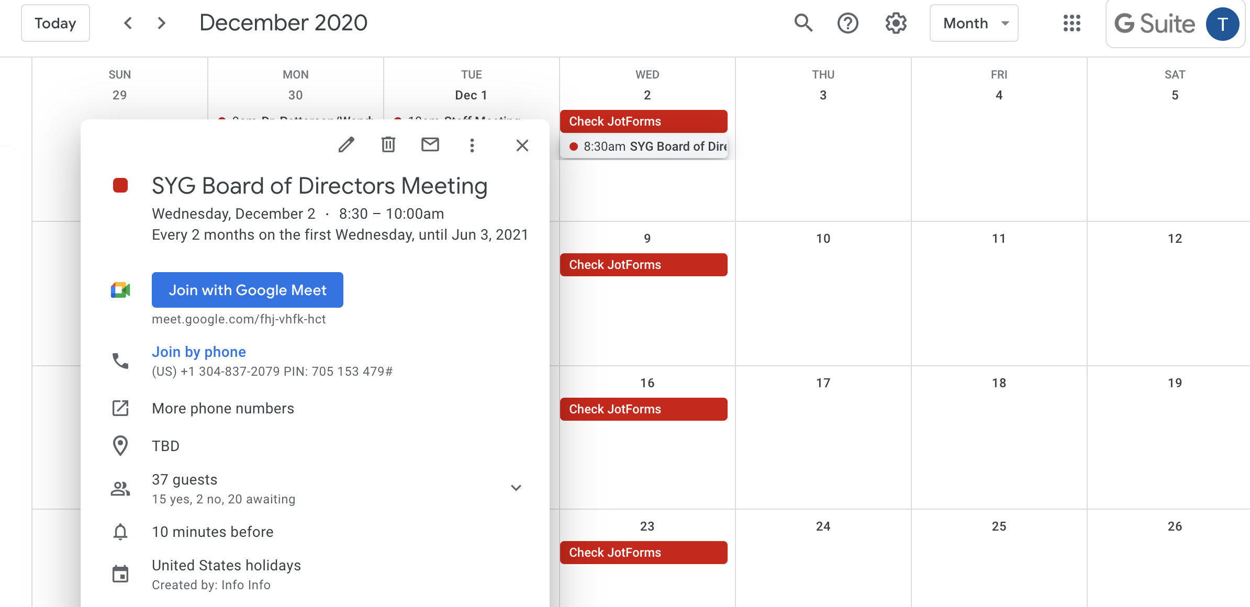
Task: Open the Support help icon
Action: pyautogui.click(x=847, y=23)
